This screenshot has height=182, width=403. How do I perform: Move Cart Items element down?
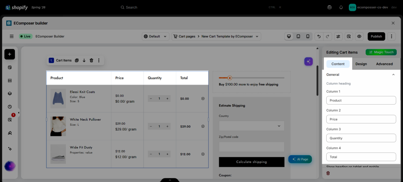point(84,61)
